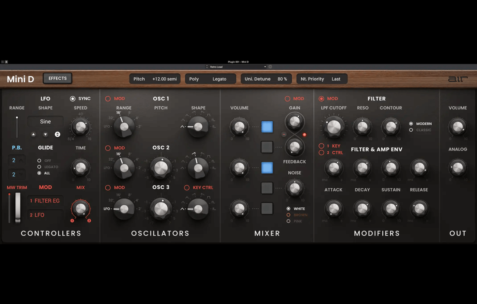Click the OSC 1 RANGE knob
Viewport: 477px width, 304px height.
pos(124,127)
